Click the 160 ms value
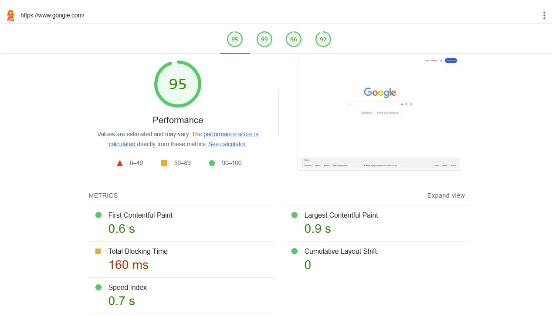 129,265
